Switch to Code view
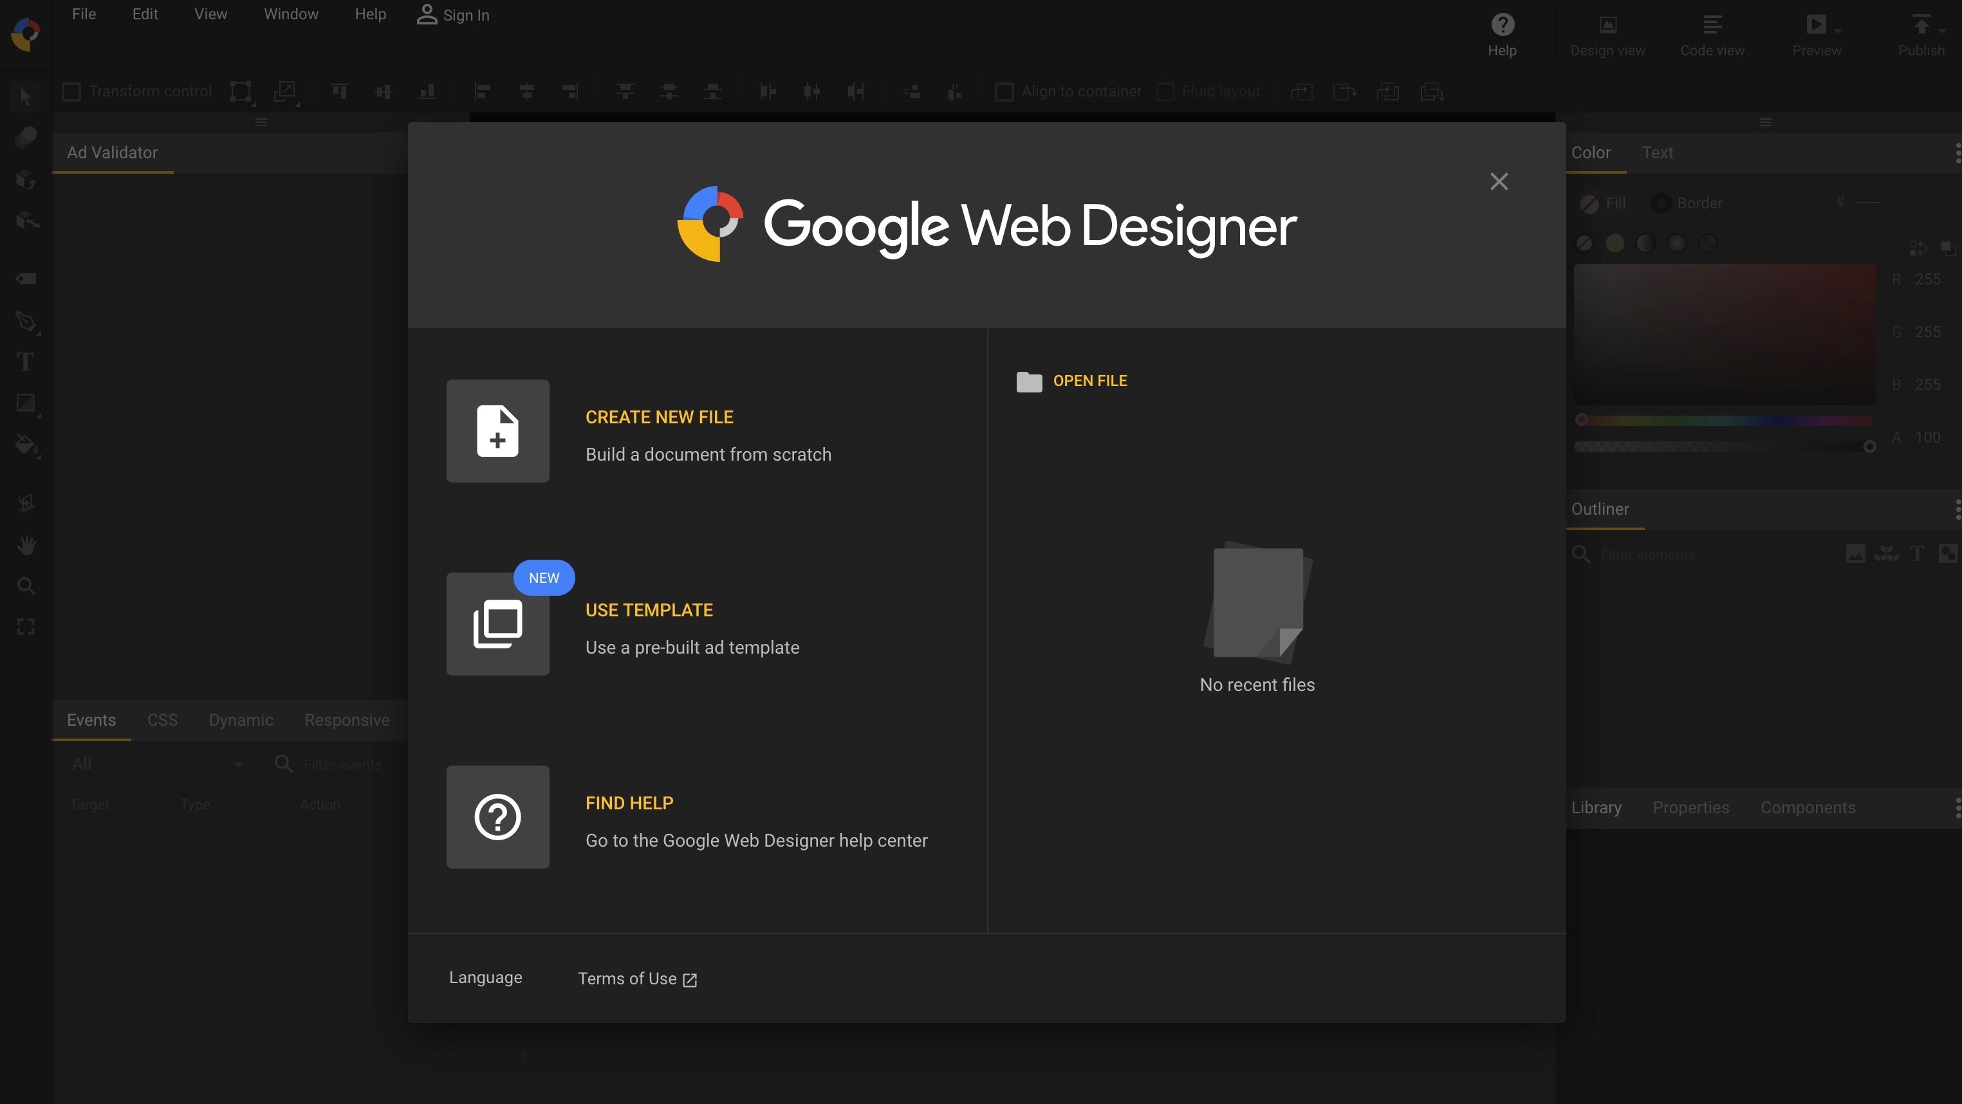The image size is (1962, 1104). tap(1712, 35)
